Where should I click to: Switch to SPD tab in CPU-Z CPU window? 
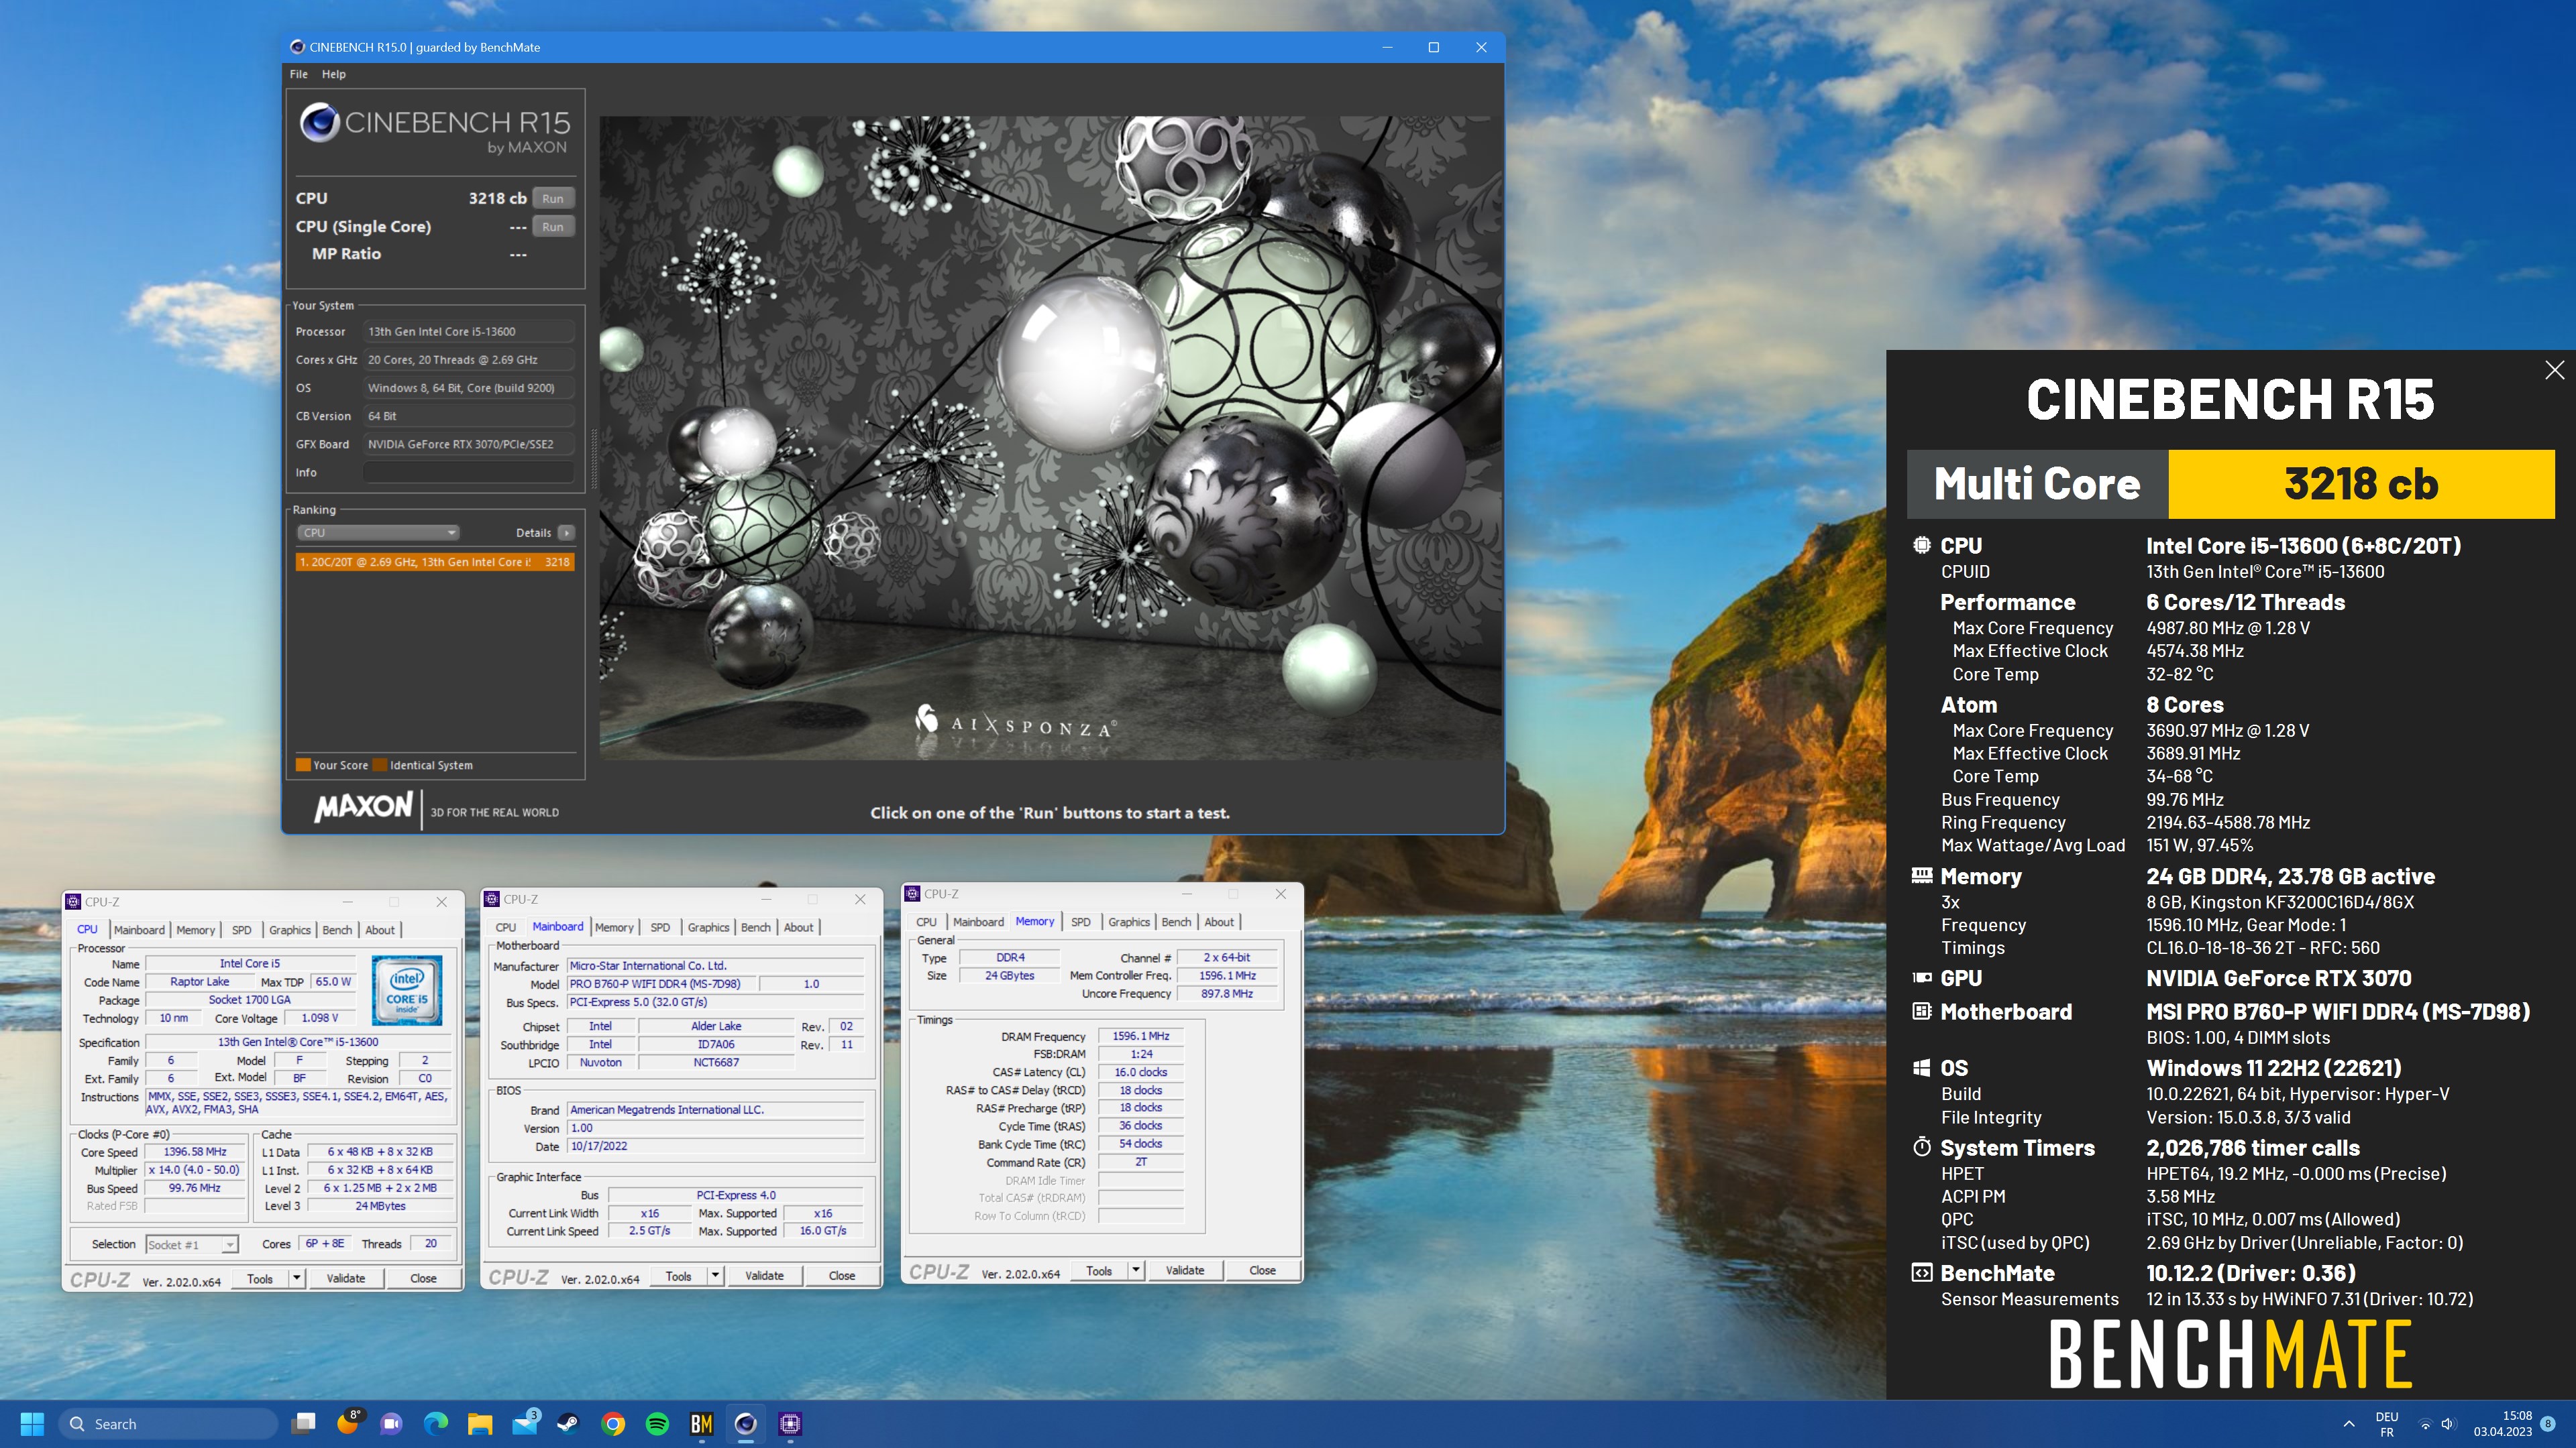[x=241, y=929]
